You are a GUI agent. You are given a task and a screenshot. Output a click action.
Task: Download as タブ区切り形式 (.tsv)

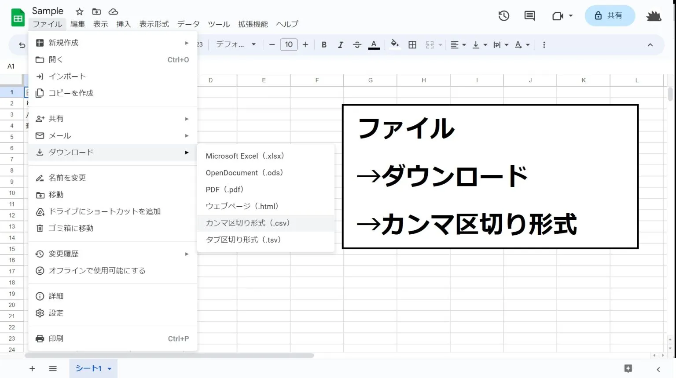[x=266, y=240]
